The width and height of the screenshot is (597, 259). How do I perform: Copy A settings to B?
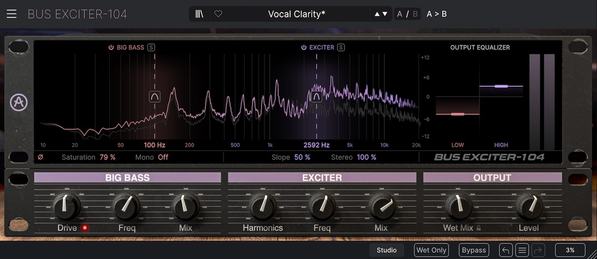click(x=436, y=14)
